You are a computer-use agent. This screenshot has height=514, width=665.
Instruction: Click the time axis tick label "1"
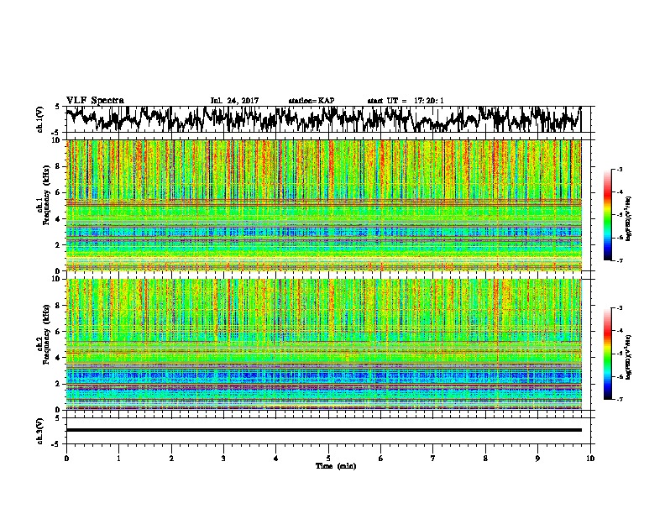[x=118, y=459]
